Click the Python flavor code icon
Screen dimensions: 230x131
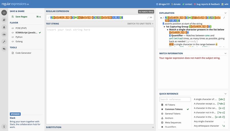tap(13, 37)
